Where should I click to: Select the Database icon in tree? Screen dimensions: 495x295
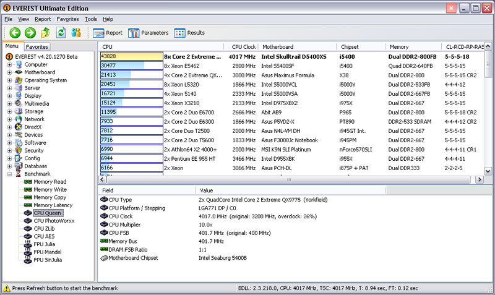(x=19, y=166)
